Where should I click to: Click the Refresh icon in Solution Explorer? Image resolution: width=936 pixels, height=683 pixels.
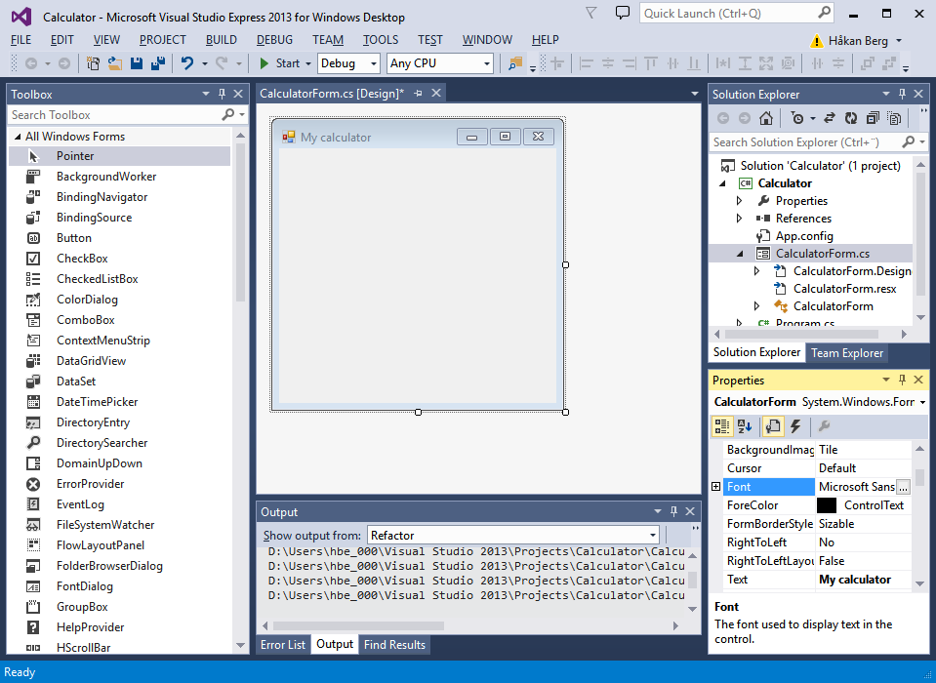(x=851, y=118)
